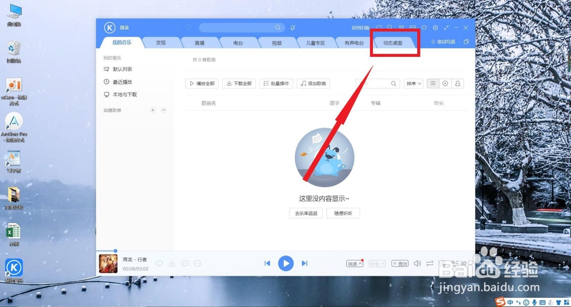
Task: Switch to the 有声电台 tab
Action: [x=354, y=43]
